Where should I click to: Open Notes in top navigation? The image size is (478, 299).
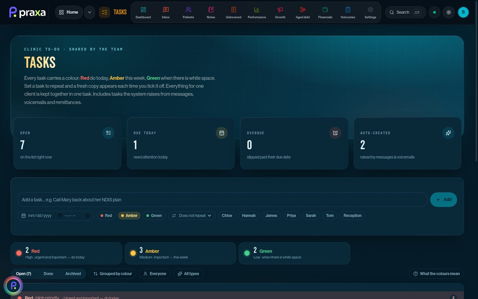pos(211,13)
